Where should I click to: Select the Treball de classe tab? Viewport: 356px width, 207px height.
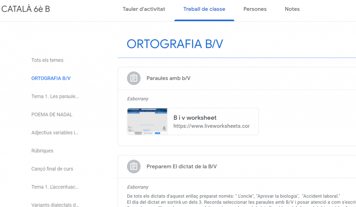(204, 9)
